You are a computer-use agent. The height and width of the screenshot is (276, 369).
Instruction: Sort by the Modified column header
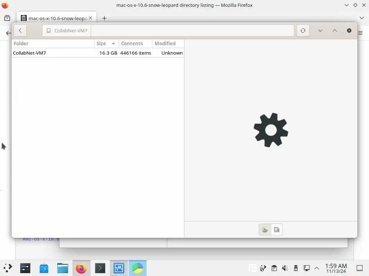tap(168, 43)
